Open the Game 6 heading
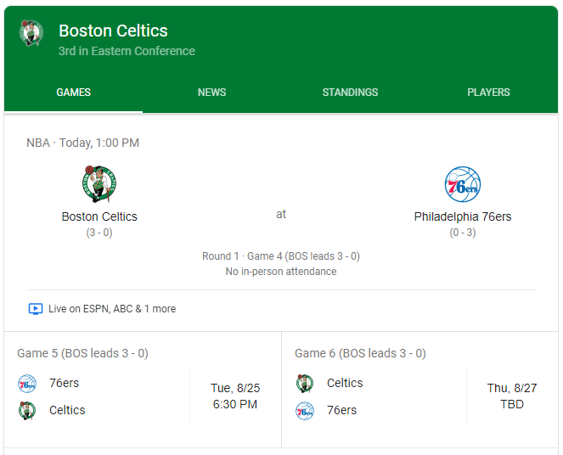This screenshot has height=455, width=563. click(360, 353)
